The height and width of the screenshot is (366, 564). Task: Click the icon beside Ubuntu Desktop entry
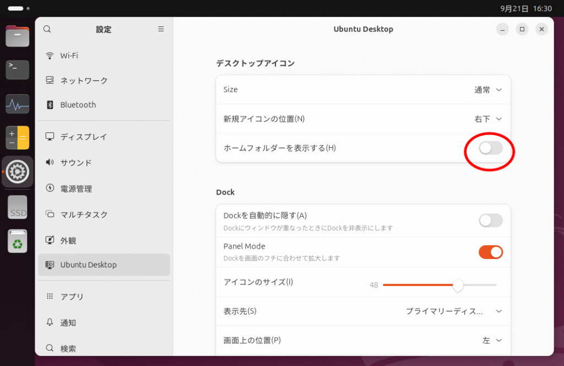[50, 265]
